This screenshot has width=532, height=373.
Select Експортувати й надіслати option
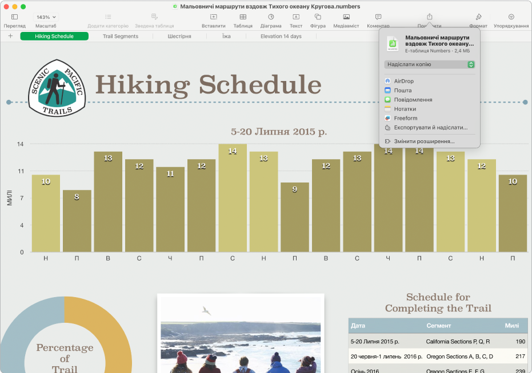(430, 128)
